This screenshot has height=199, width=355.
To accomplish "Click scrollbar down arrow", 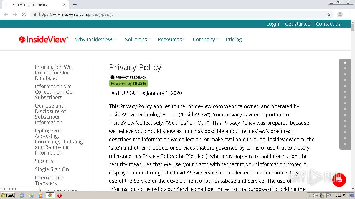I will coord(353,189).
